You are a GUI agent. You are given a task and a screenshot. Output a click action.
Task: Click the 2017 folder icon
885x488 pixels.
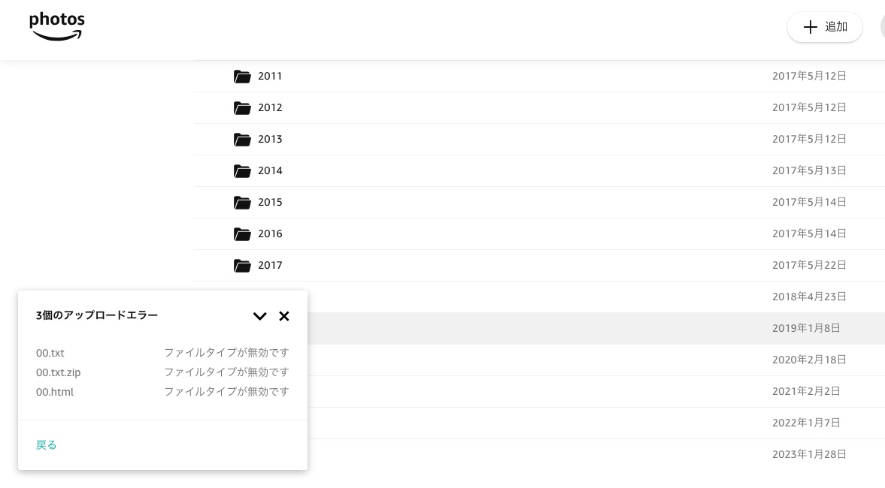point(242,266)
